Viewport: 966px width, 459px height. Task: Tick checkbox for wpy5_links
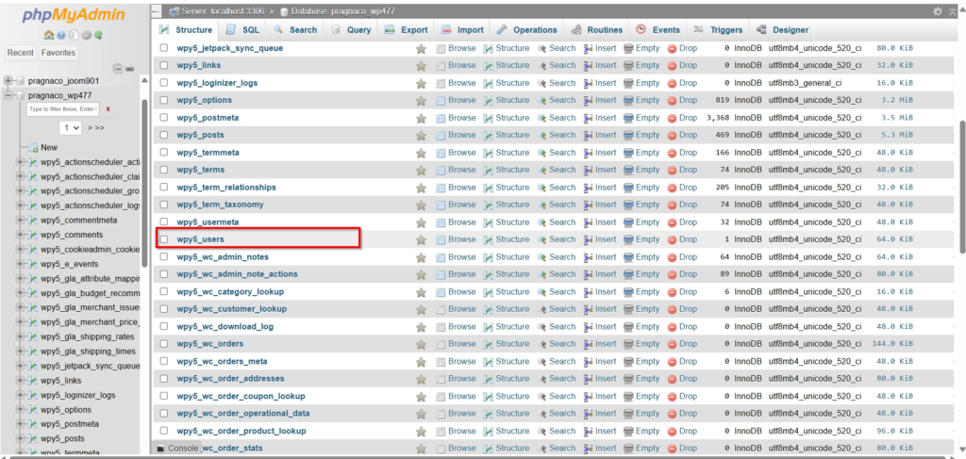point(164,65)
